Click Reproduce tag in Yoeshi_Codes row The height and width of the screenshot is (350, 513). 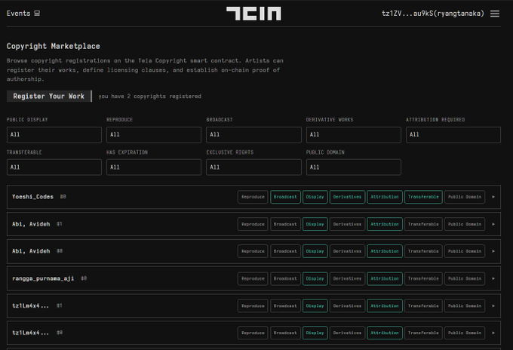253,197
